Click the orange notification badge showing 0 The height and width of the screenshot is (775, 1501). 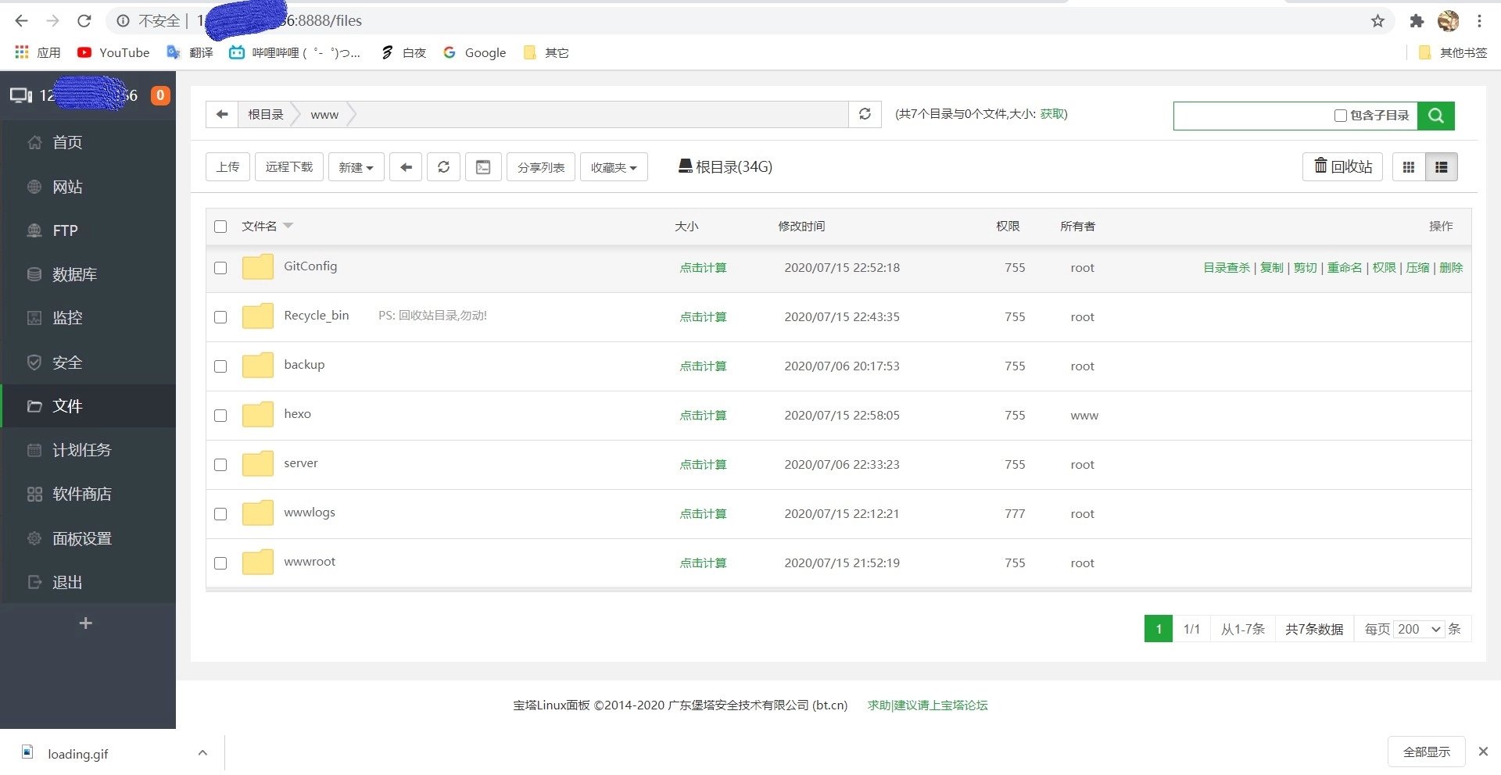click(160, 95)
